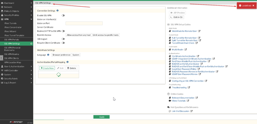Toggle the Enable SSL-VPN switch

[x=63, y=15]
